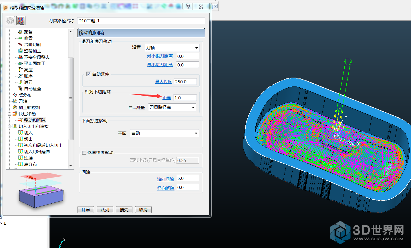Open the 台阶切削 page
Screen dimensions: 411x248
(x=32, y=44)
